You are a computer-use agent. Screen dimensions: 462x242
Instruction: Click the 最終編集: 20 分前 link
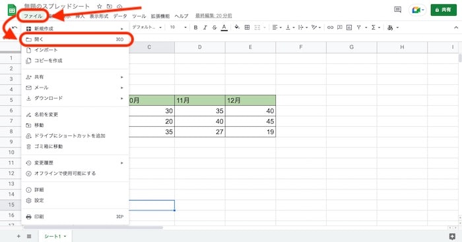(x=214, y=16)
